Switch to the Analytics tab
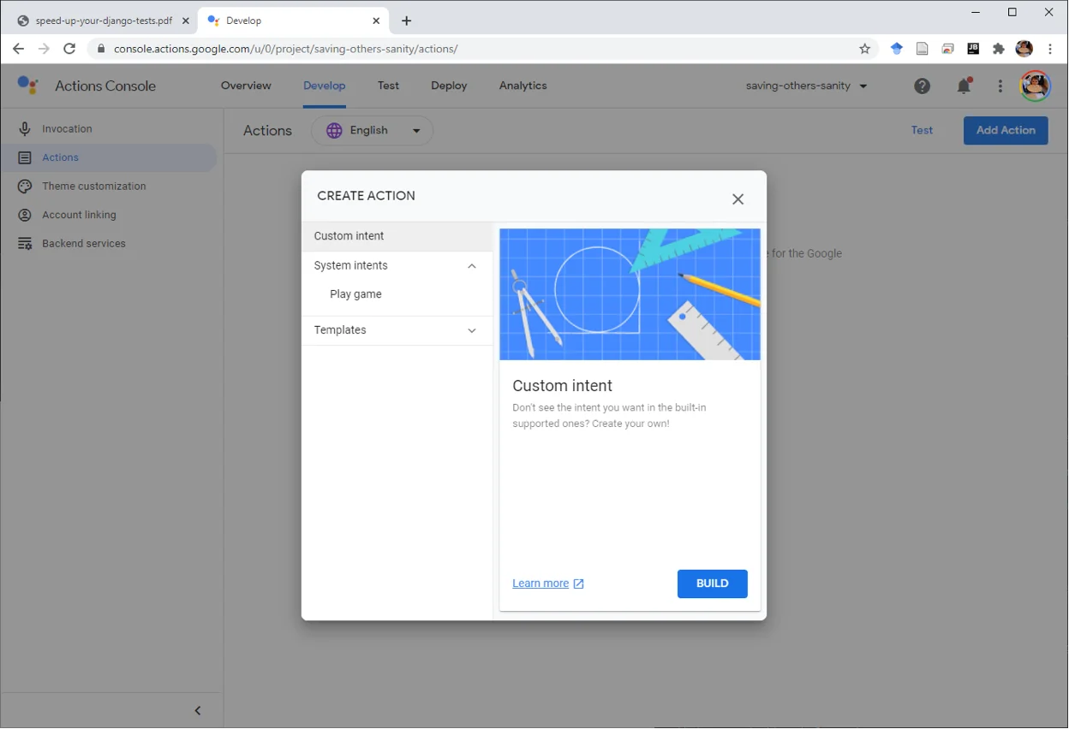1069x729 pixels. [523, 86]
